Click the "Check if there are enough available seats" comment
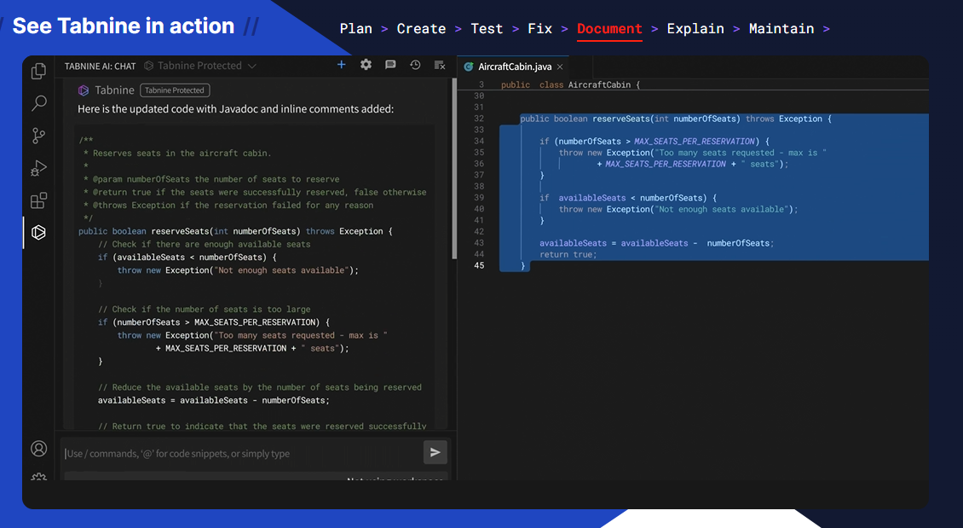 coord(205,245)
